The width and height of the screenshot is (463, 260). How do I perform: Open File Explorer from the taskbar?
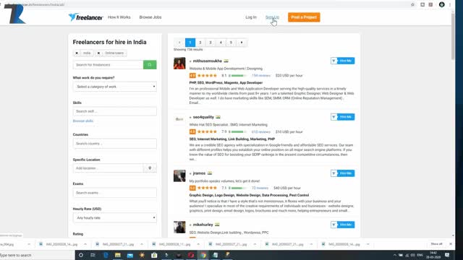pos(117,255)
